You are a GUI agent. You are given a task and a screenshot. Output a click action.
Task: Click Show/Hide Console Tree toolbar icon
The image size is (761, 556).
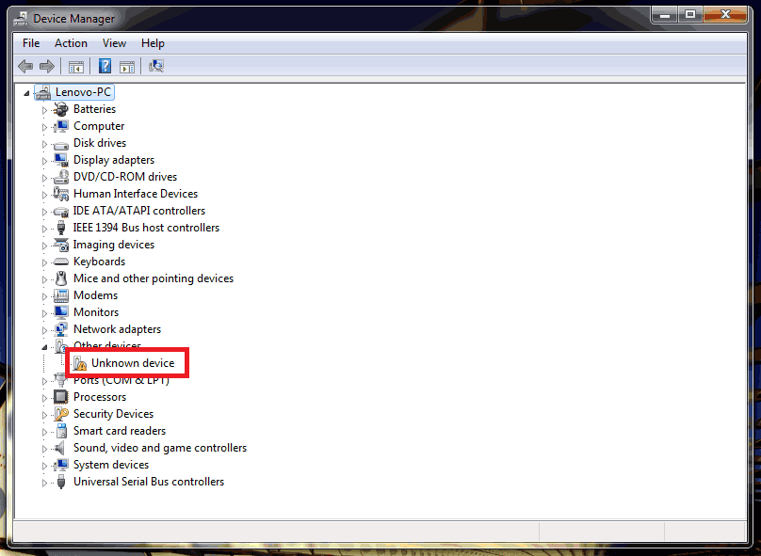pos(76,66)
